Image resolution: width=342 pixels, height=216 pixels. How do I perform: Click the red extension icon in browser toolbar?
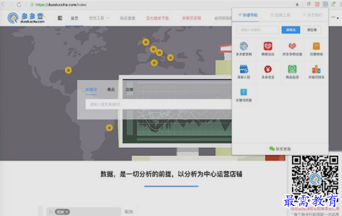[317, 4]
